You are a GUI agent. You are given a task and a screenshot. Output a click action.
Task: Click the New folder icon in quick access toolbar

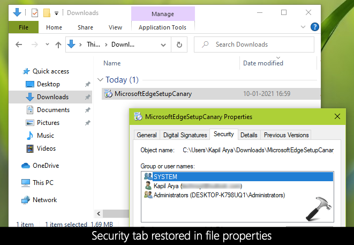[47, 13]
